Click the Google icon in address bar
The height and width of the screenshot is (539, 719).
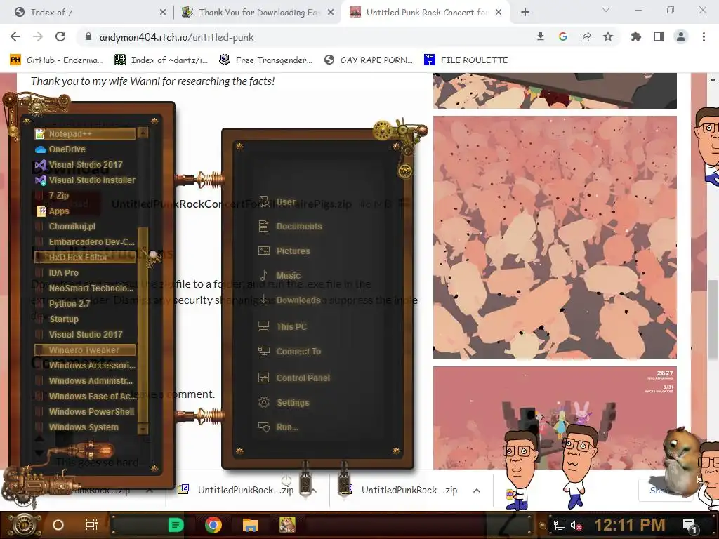tap(563, 36)
